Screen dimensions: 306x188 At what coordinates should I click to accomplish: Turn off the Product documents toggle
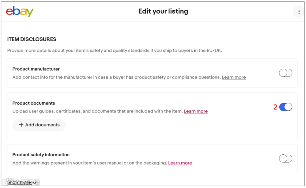click(285, 107)
